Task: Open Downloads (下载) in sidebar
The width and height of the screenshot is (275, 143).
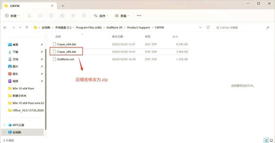Action: coord(15,52)
